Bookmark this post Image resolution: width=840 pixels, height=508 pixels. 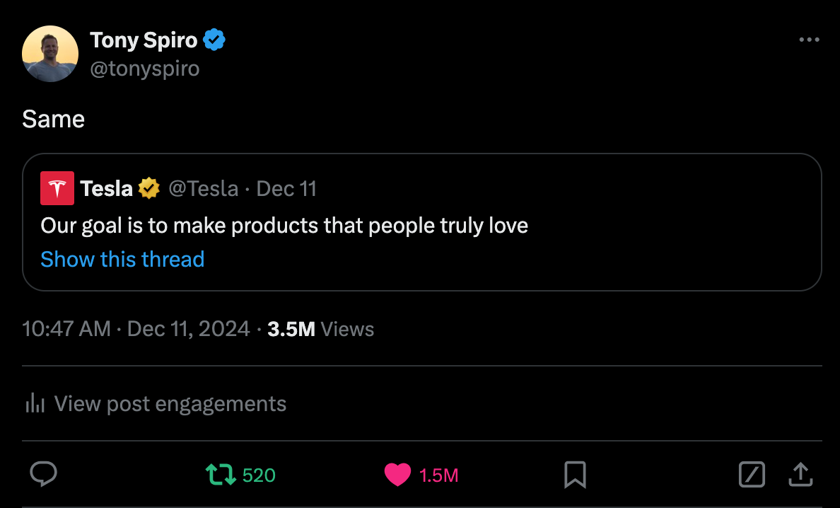[x=575, y=475]
